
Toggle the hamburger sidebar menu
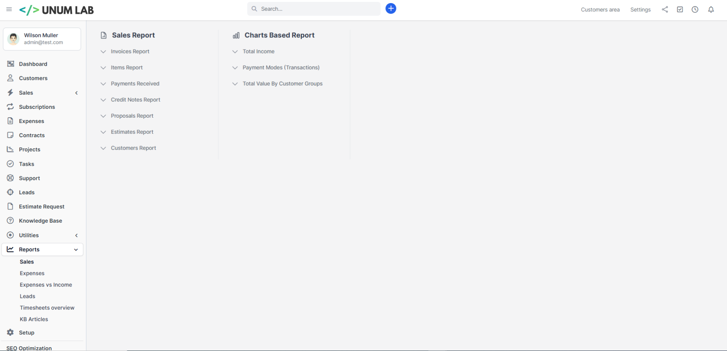pos(9,9)
